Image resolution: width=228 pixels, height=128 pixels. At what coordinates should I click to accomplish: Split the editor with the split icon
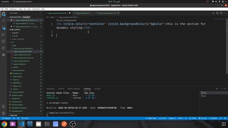tap(221, 13)
